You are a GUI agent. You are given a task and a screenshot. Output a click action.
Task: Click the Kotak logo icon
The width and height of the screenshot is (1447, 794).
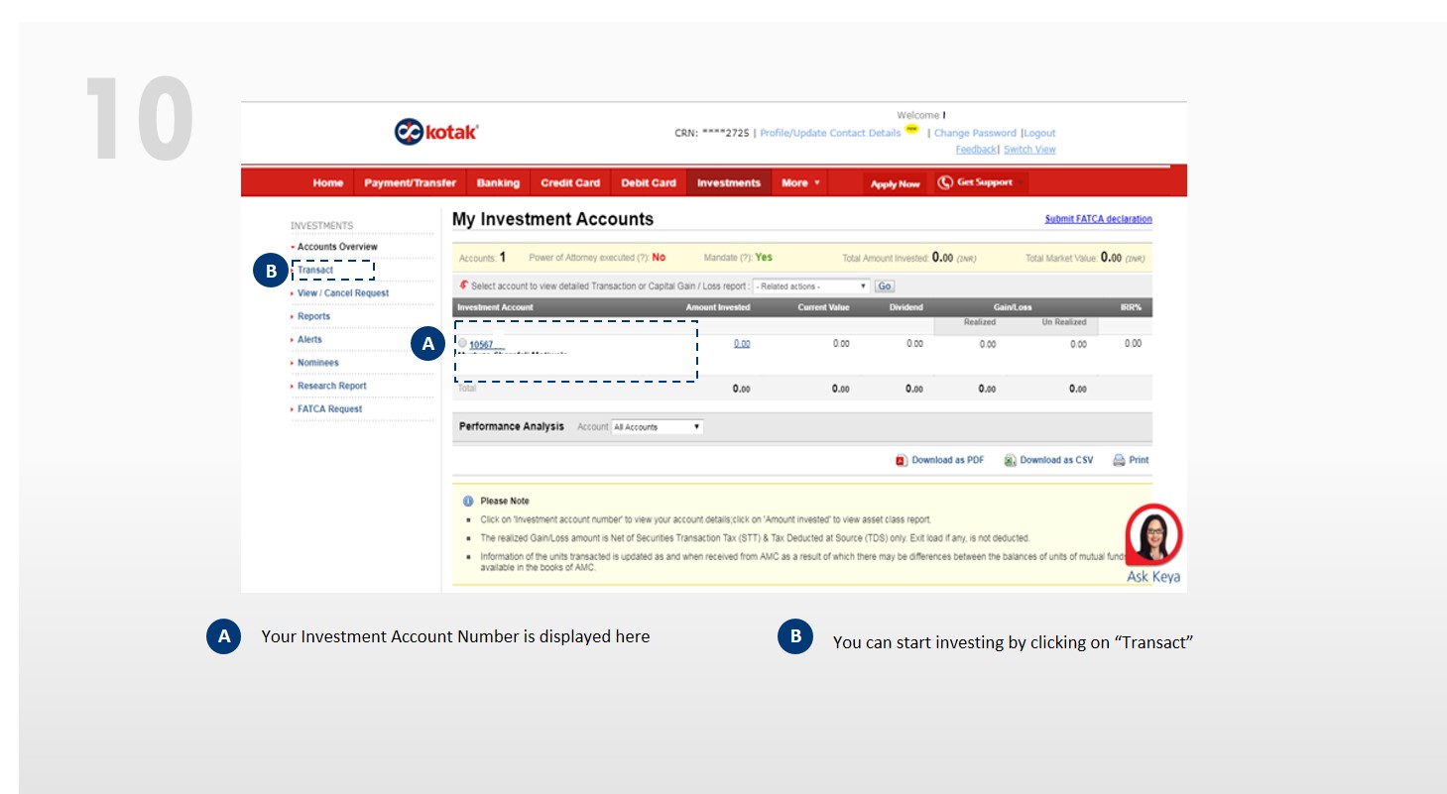coord(409,132)
